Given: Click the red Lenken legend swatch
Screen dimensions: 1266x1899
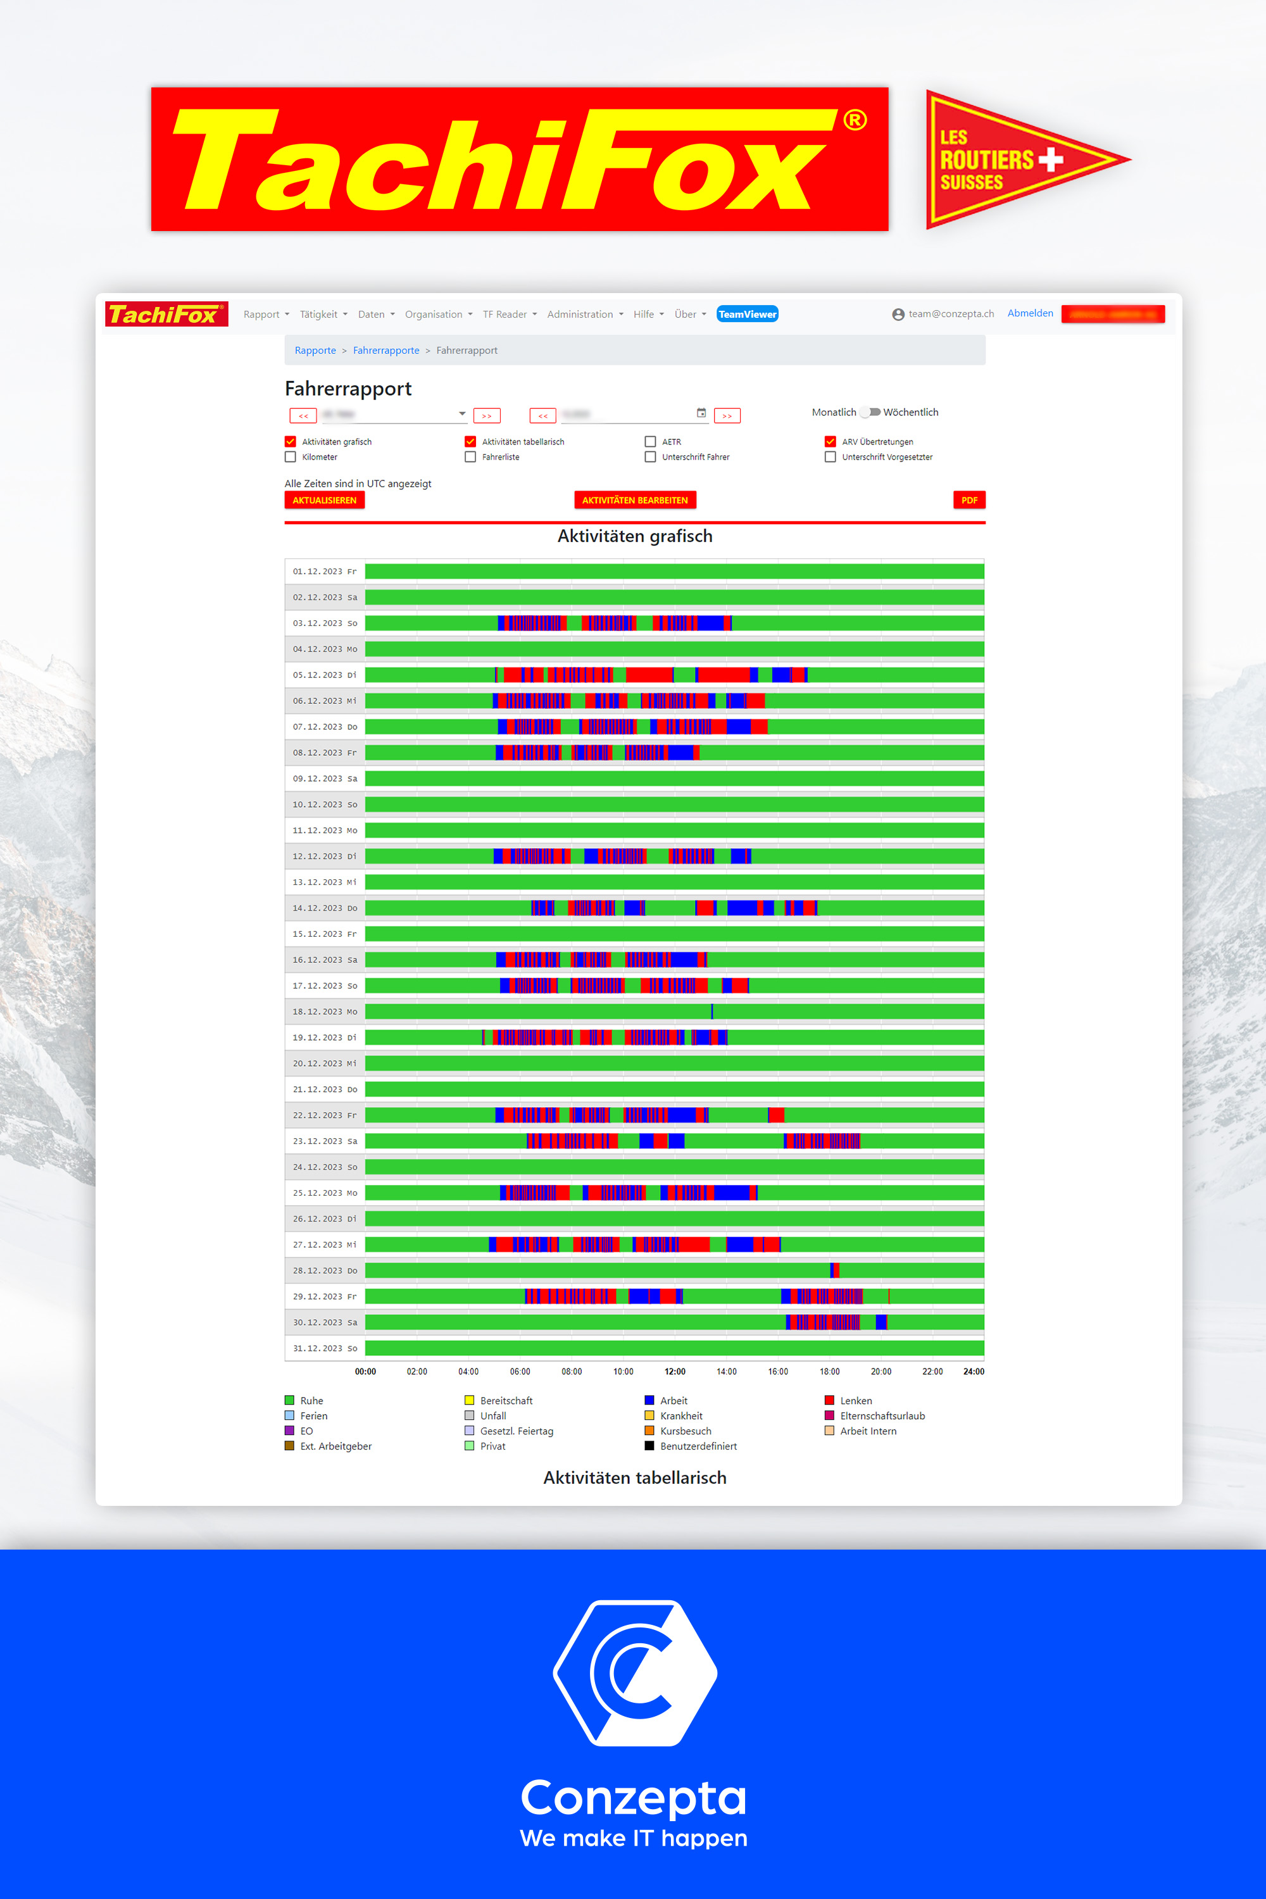Looking at the screenshot, I should point(829,1400).
